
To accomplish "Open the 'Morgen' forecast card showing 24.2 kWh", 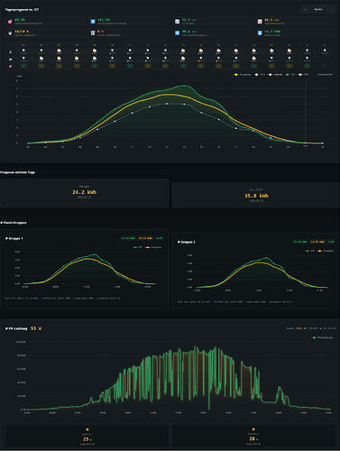I will coord(84,193).
